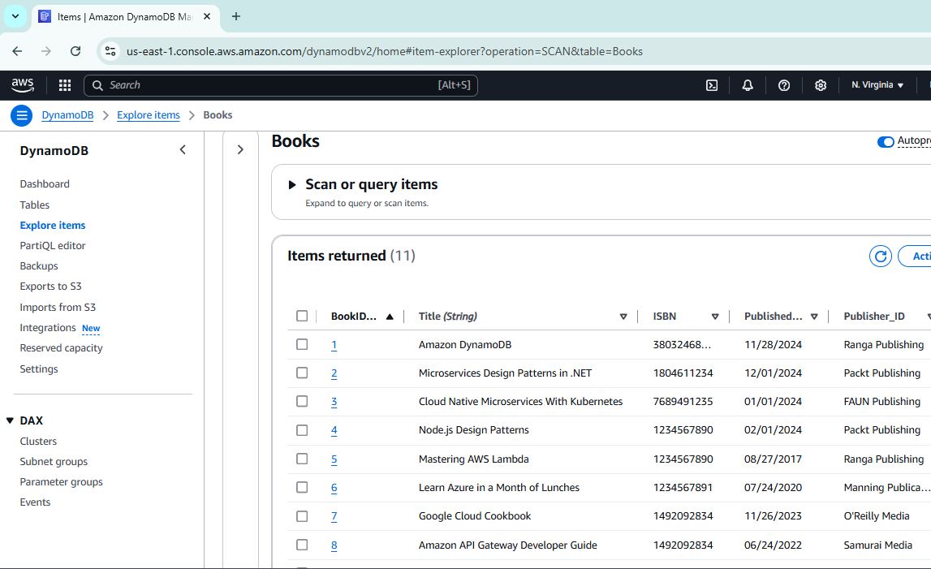Screen dimensions: 931x569
Task: Open Imports from S3
Action: pyautogui.click(x=58, y=307)
